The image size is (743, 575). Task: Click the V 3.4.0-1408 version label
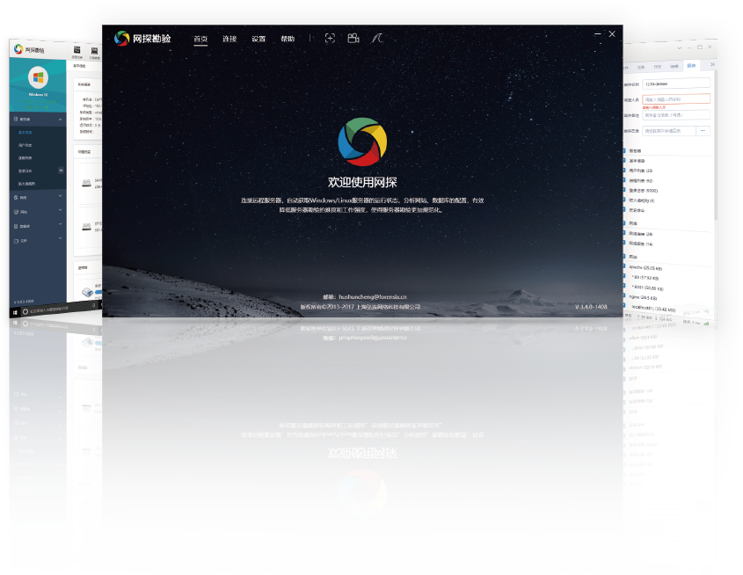tap(591, 307)
